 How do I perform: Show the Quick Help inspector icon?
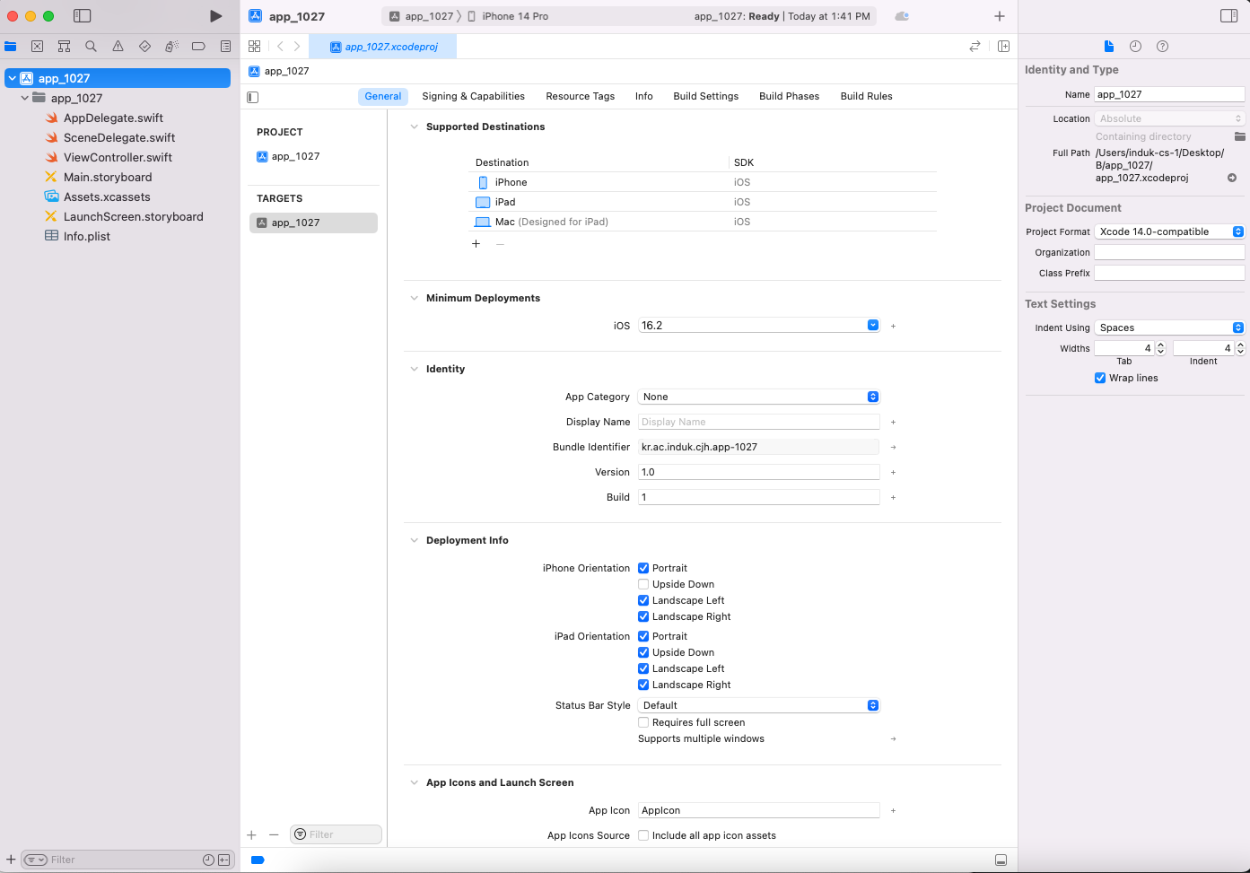pos(1162,46)
